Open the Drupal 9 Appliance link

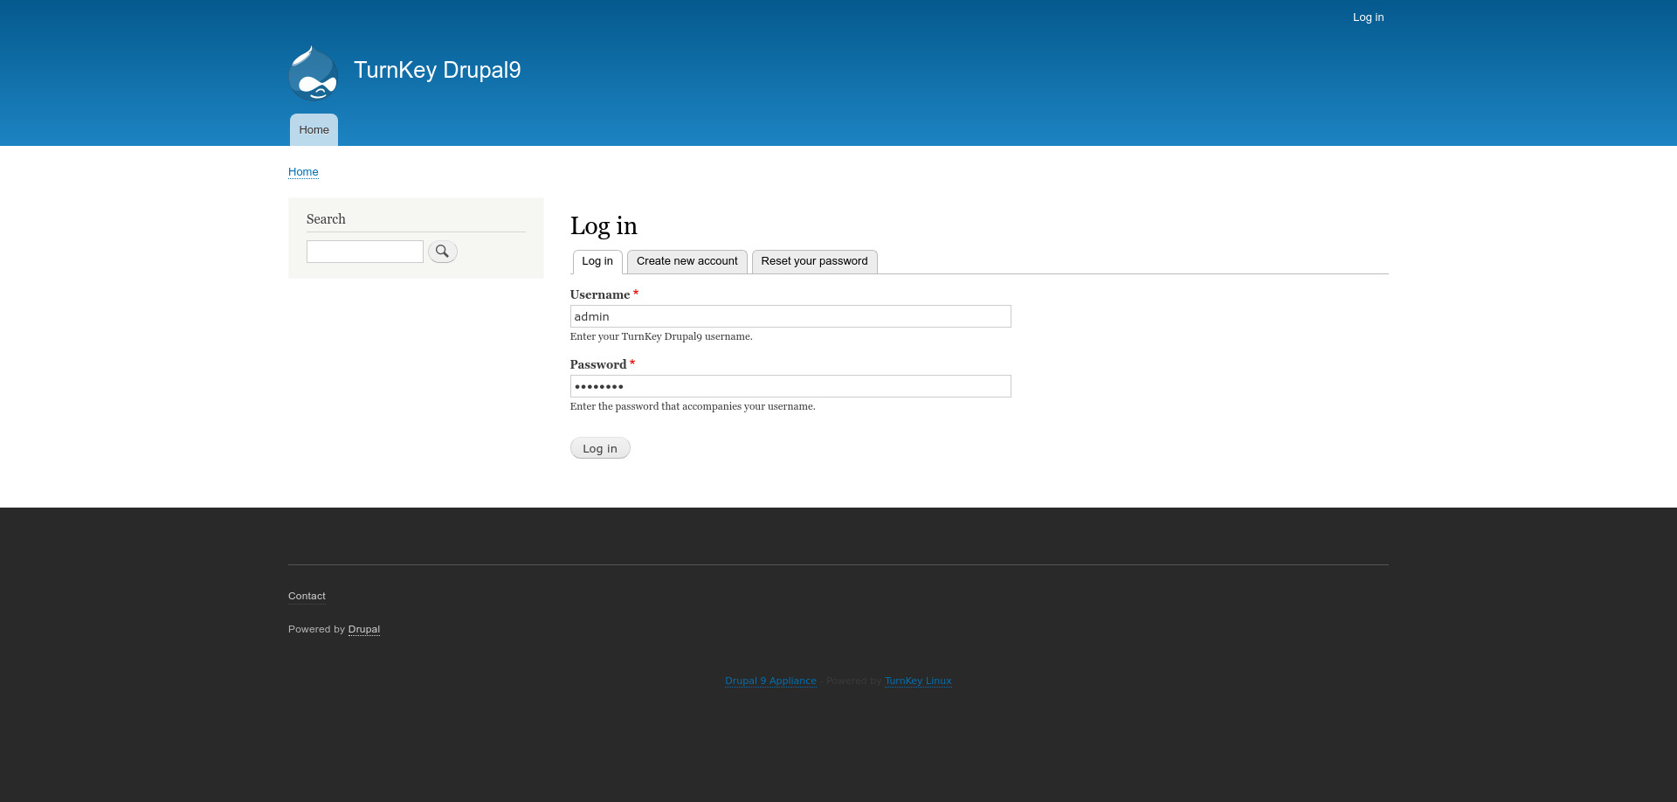click(770, 681)
